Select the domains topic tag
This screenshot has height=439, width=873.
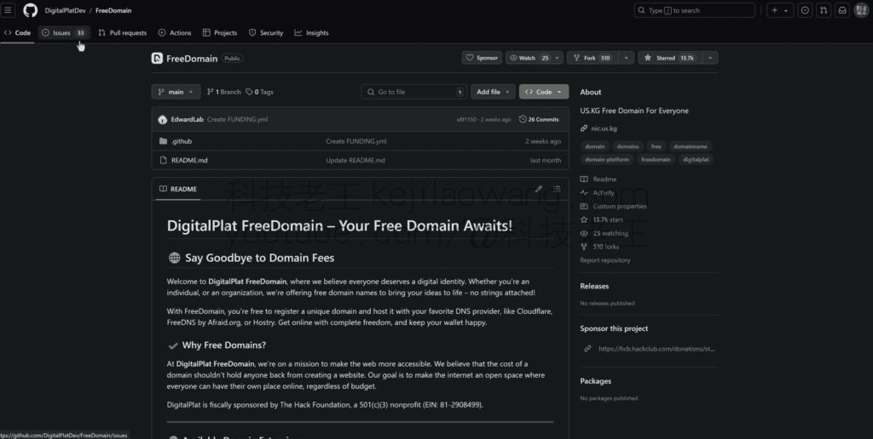click(x=627, y=146)
